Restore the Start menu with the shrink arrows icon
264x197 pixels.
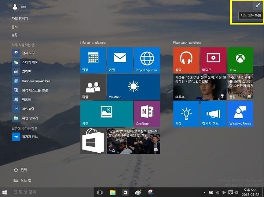coord(258,5)
